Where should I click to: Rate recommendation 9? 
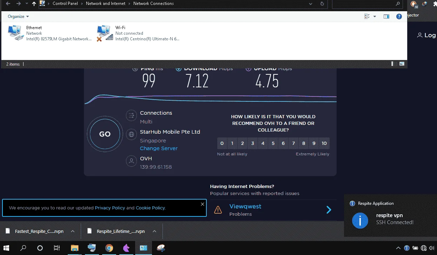click(x=314, y=143)
